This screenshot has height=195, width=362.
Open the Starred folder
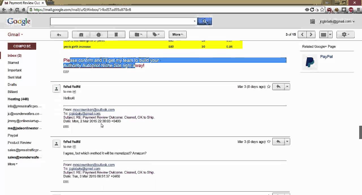click(13, 63)
